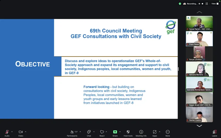
Task: Unmute the Audio microphone icon
Action: click(7, 132)
